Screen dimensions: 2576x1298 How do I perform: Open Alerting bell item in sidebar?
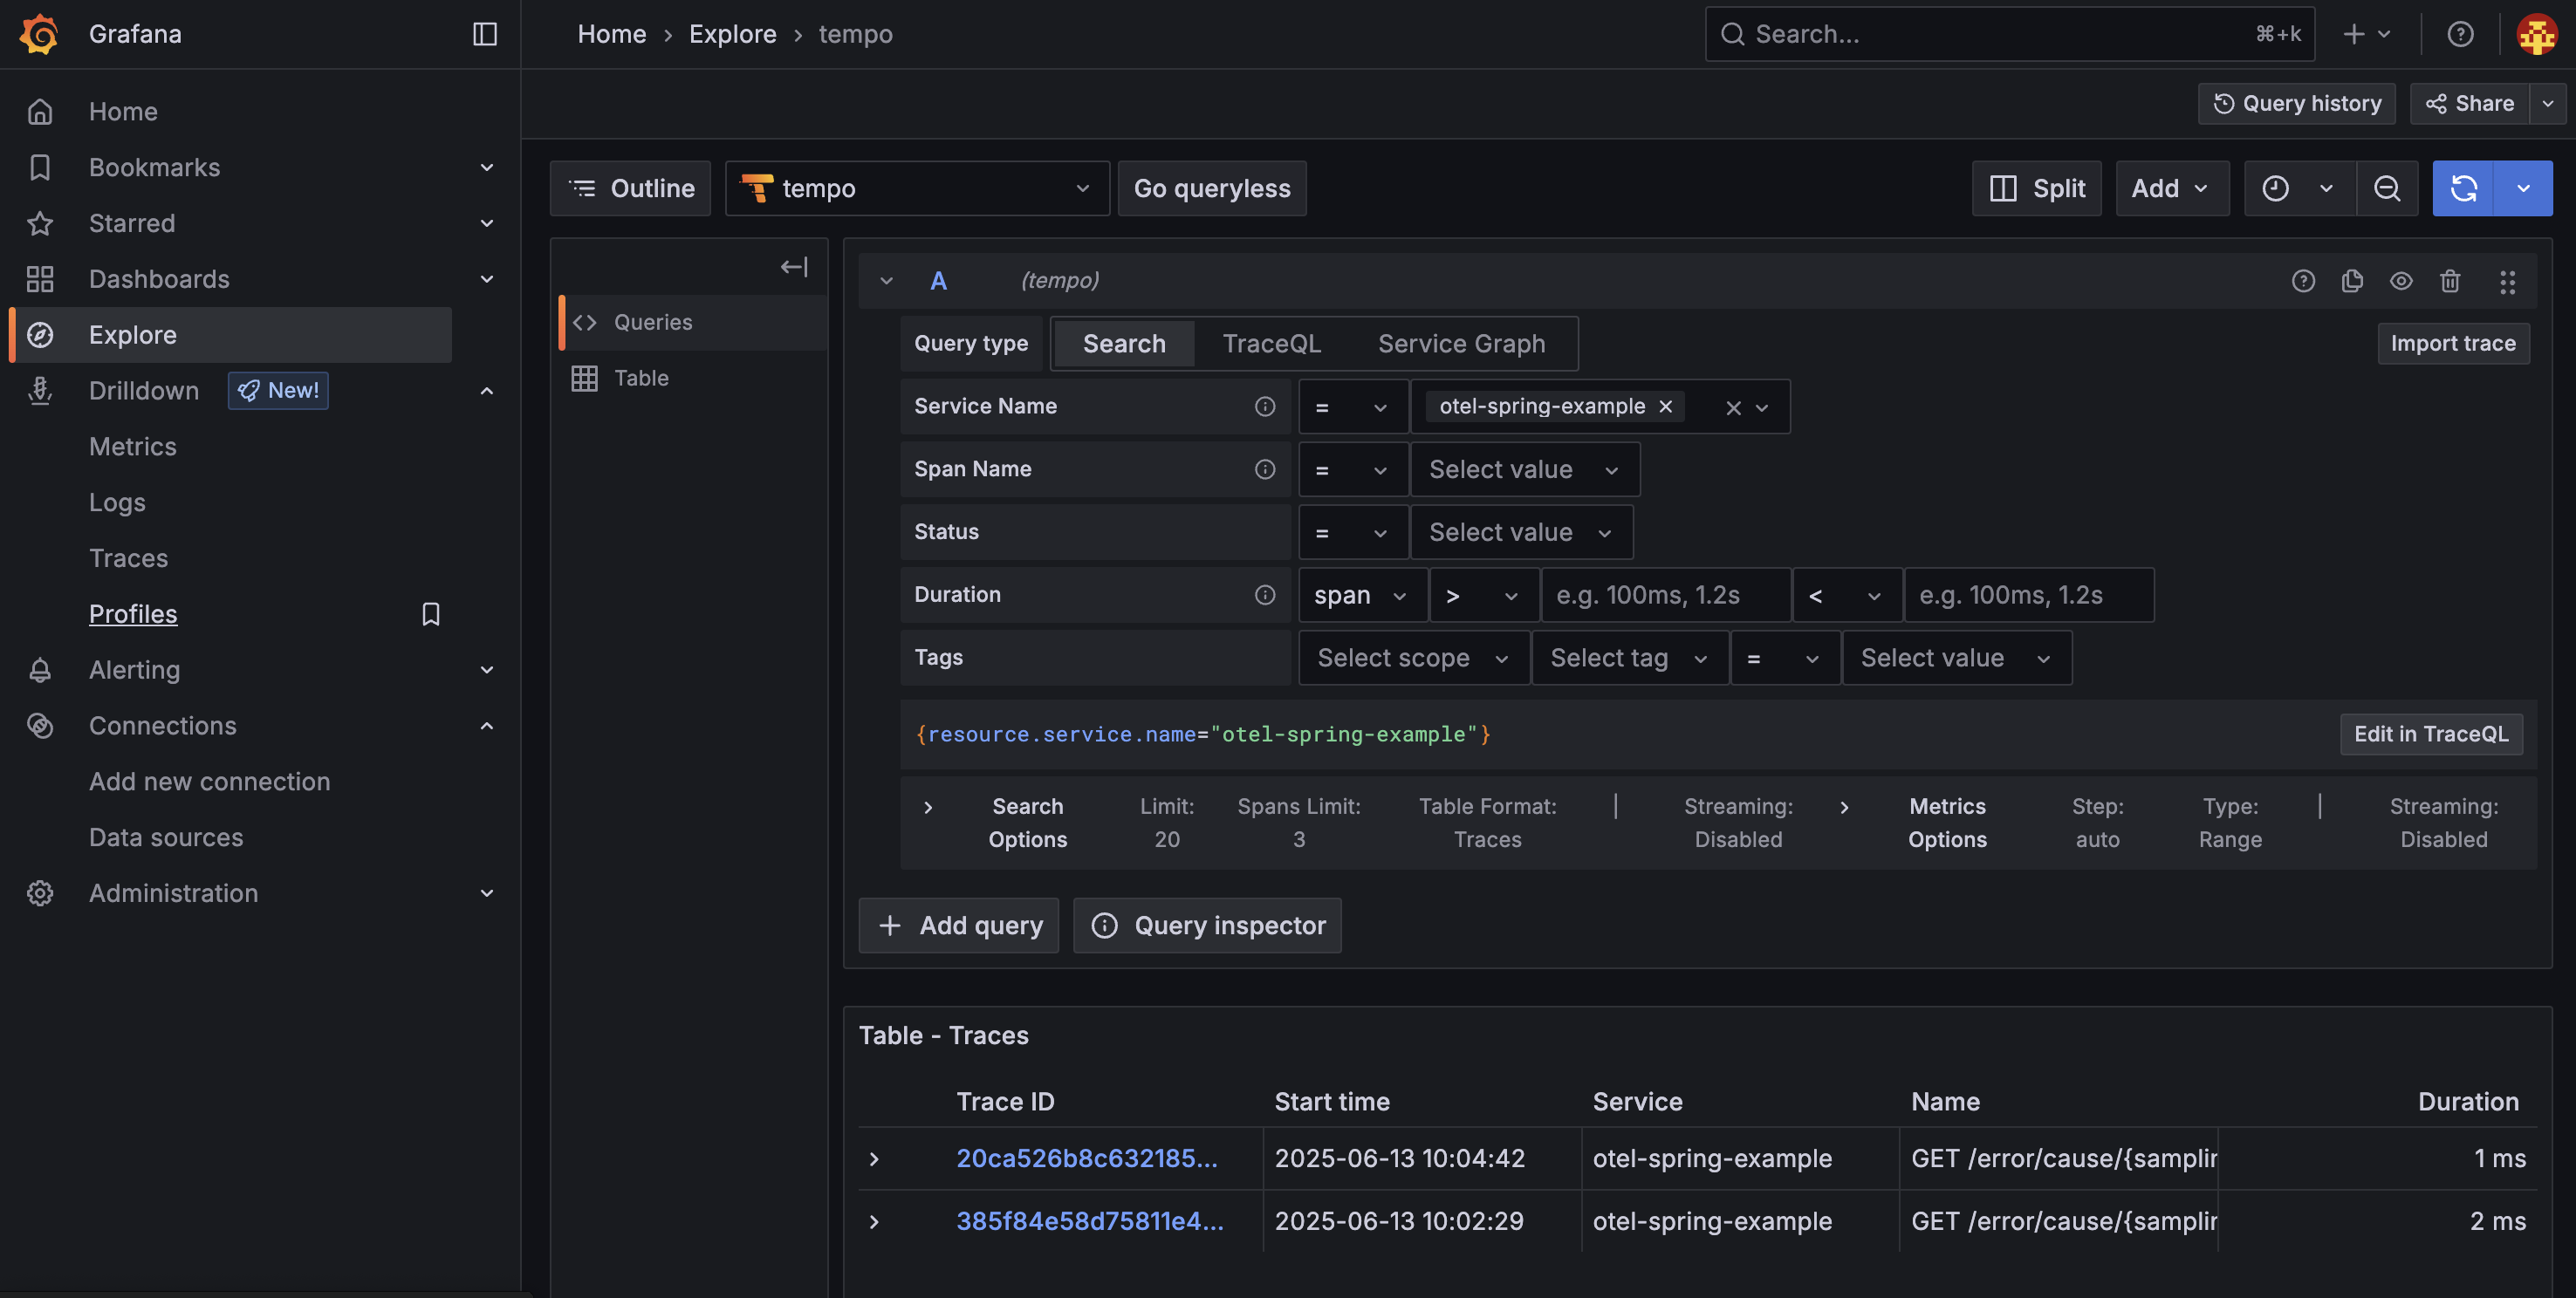point(134,670)
